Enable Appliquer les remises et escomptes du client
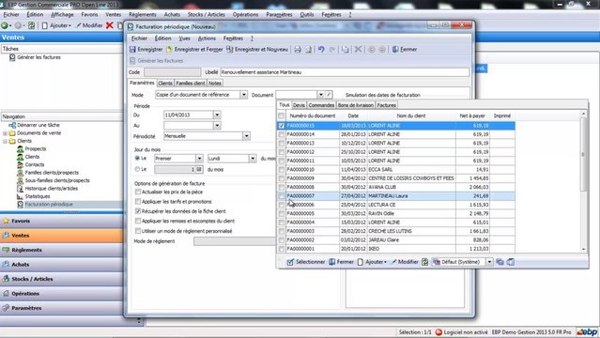600x338 pixels. tap(138, 221)
